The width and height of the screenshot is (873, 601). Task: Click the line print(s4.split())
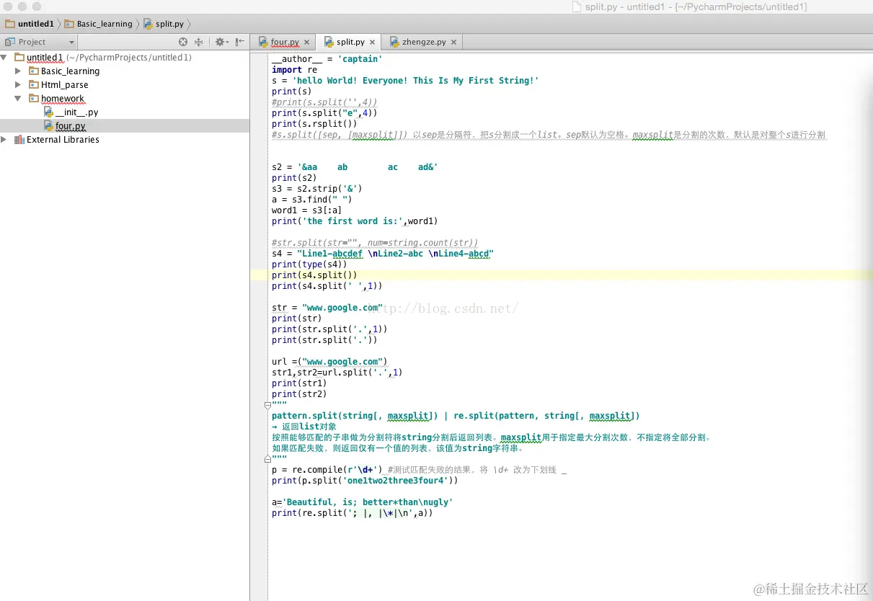[314, 275]
